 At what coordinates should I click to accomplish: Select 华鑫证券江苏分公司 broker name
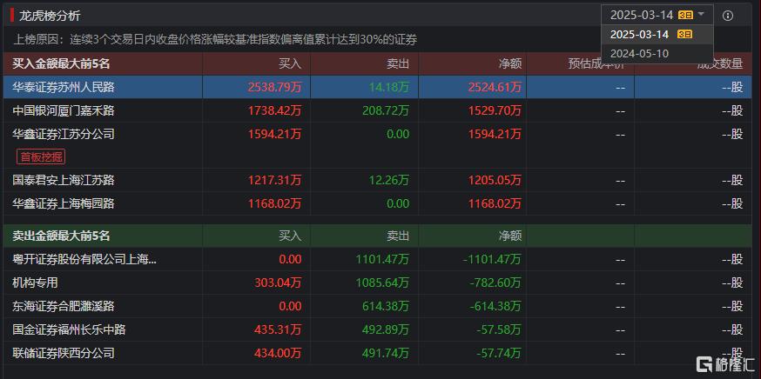point(64,134)
